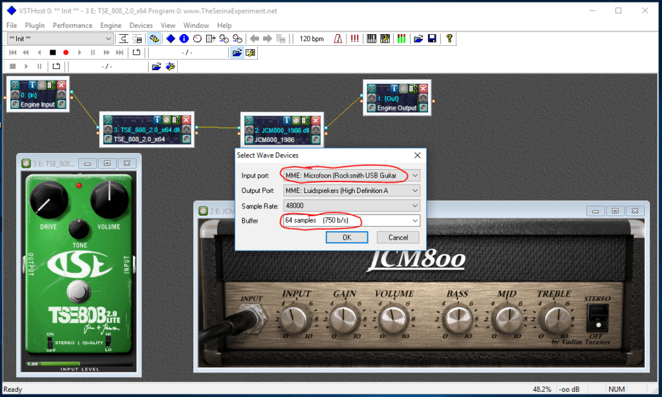Click the 120 bpm tempo field

point(312,39)
